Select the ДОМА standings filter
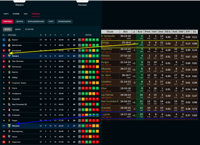Screen dimensions: 200x145 coord(18,29)
